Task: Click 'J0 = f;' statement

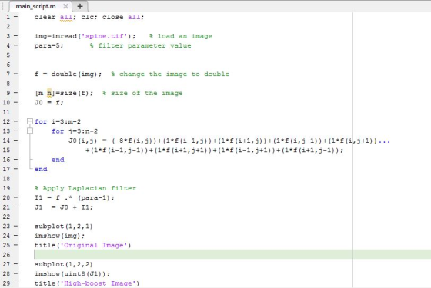Action: pos(48,103)
